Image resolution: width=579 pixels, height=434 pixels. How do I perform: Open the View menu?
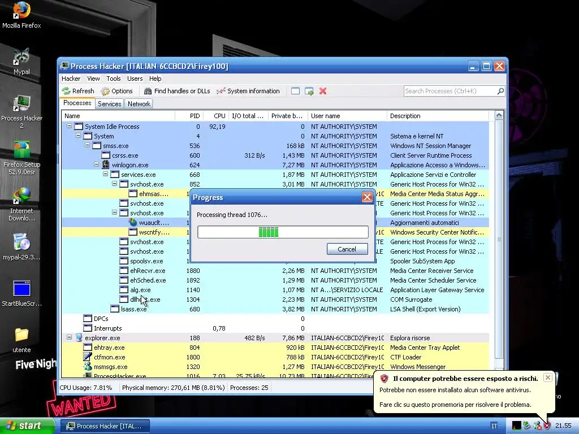pos(93,79)
